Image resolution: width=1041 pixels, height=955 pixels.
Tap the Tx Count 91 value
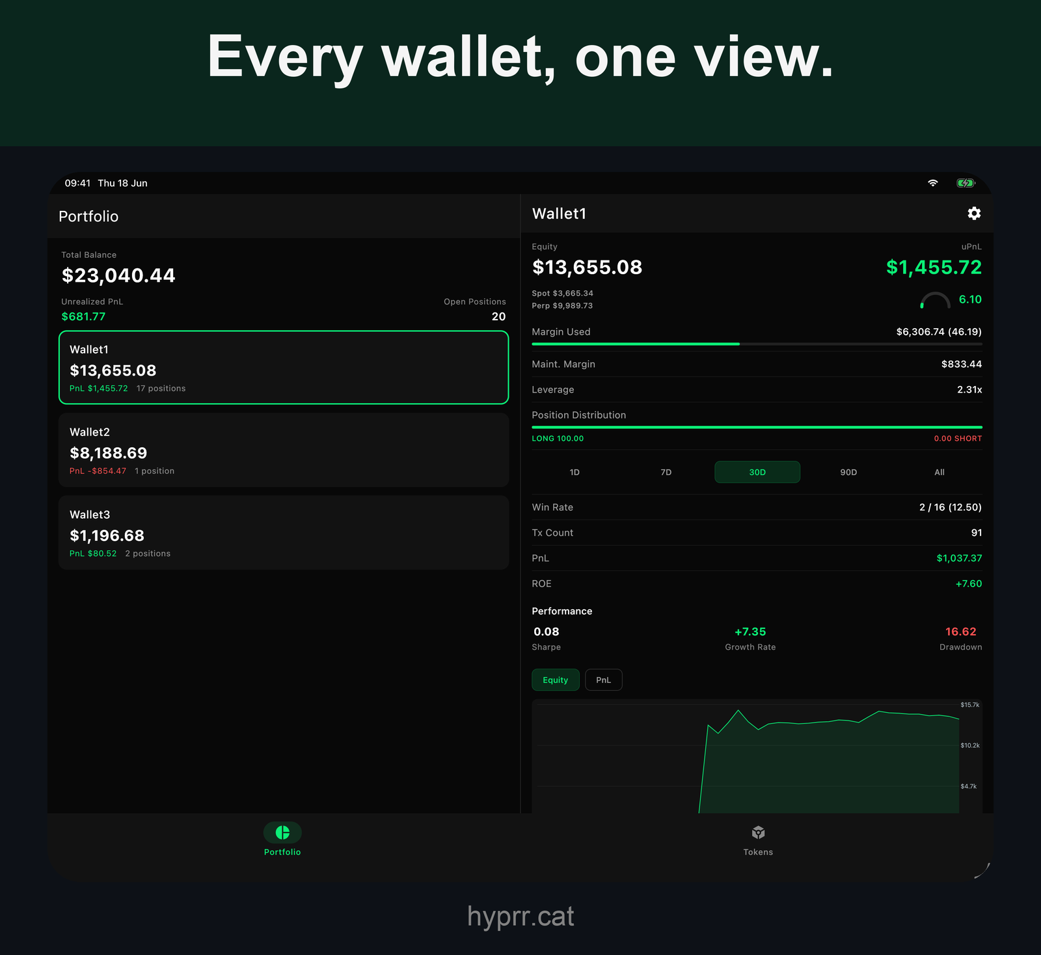[x=977, y=533]
